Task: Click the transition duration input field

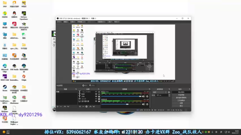Action: (x=162, y=95)
